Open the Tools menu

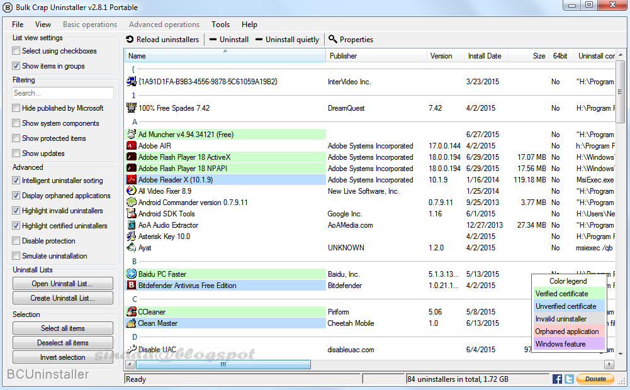(x=220, y=25)
